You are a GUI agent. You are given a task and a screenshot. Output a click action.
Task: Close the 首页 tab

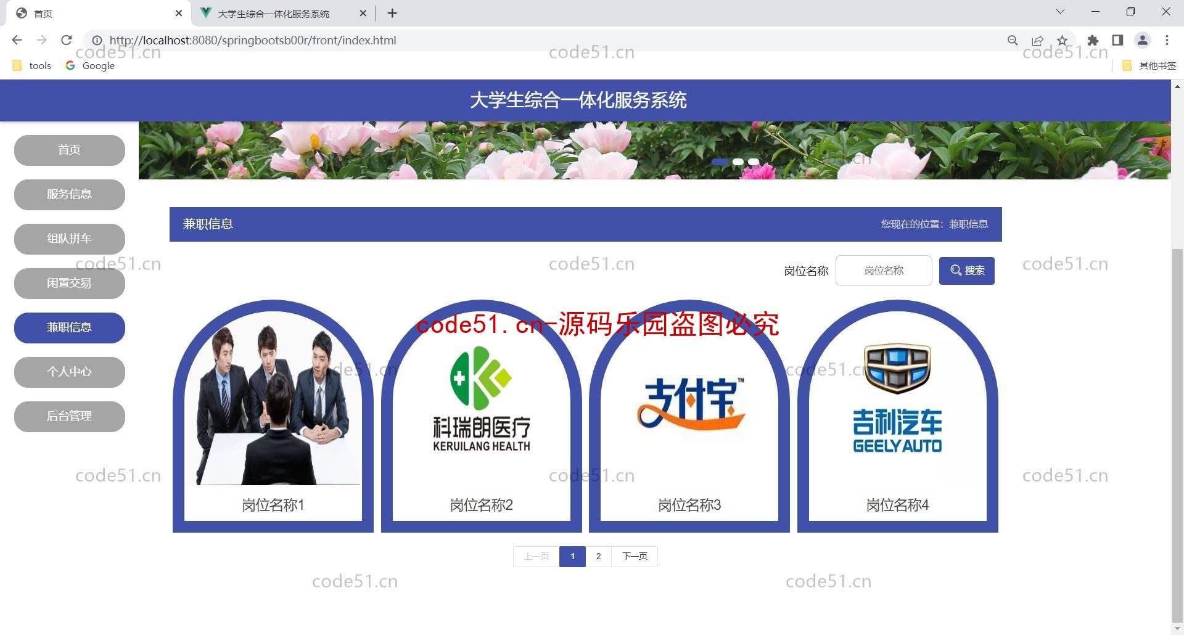pos(179,13)
